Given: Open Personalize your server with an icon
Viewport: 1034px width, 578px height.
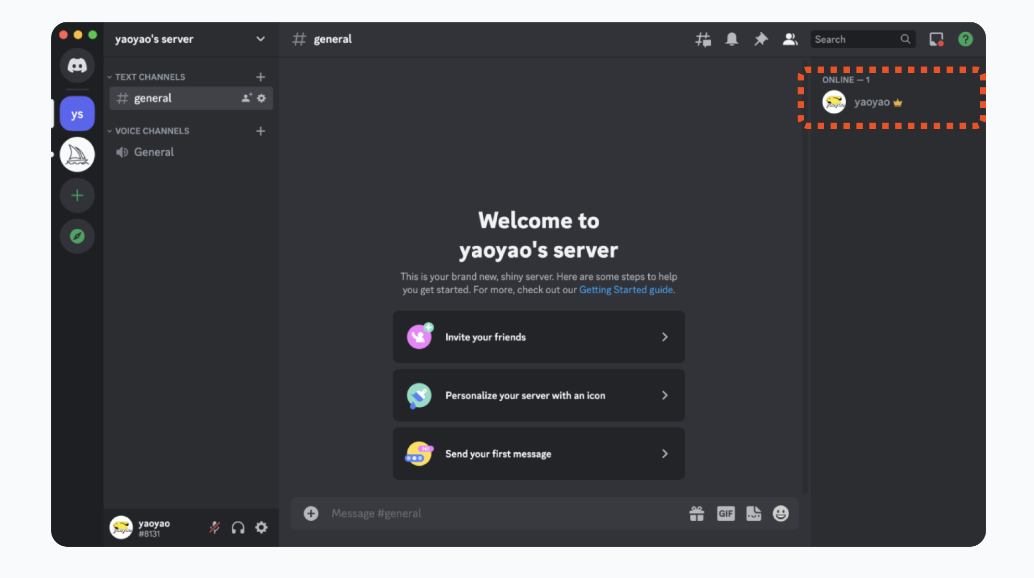Looking at the screenshot, I should (x=539, y=395).
